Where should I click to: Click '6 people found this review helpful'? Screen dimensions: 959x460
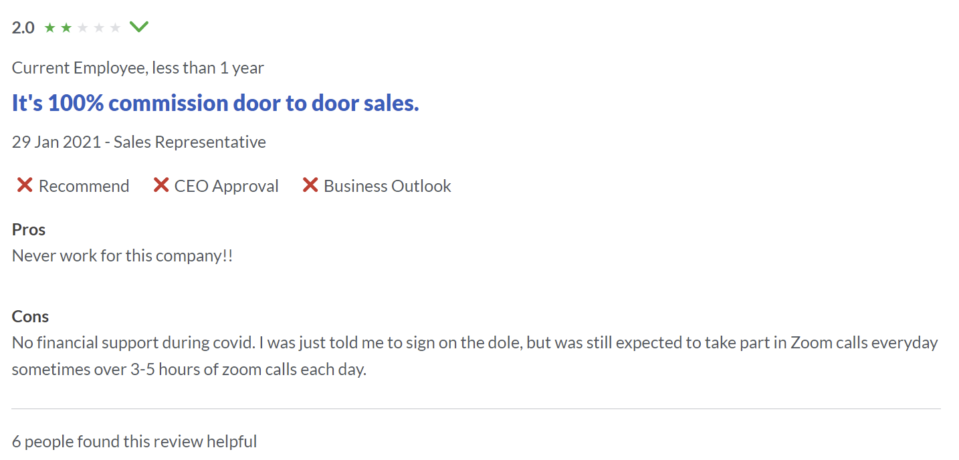pyautogui.click(x=134, y=441)
